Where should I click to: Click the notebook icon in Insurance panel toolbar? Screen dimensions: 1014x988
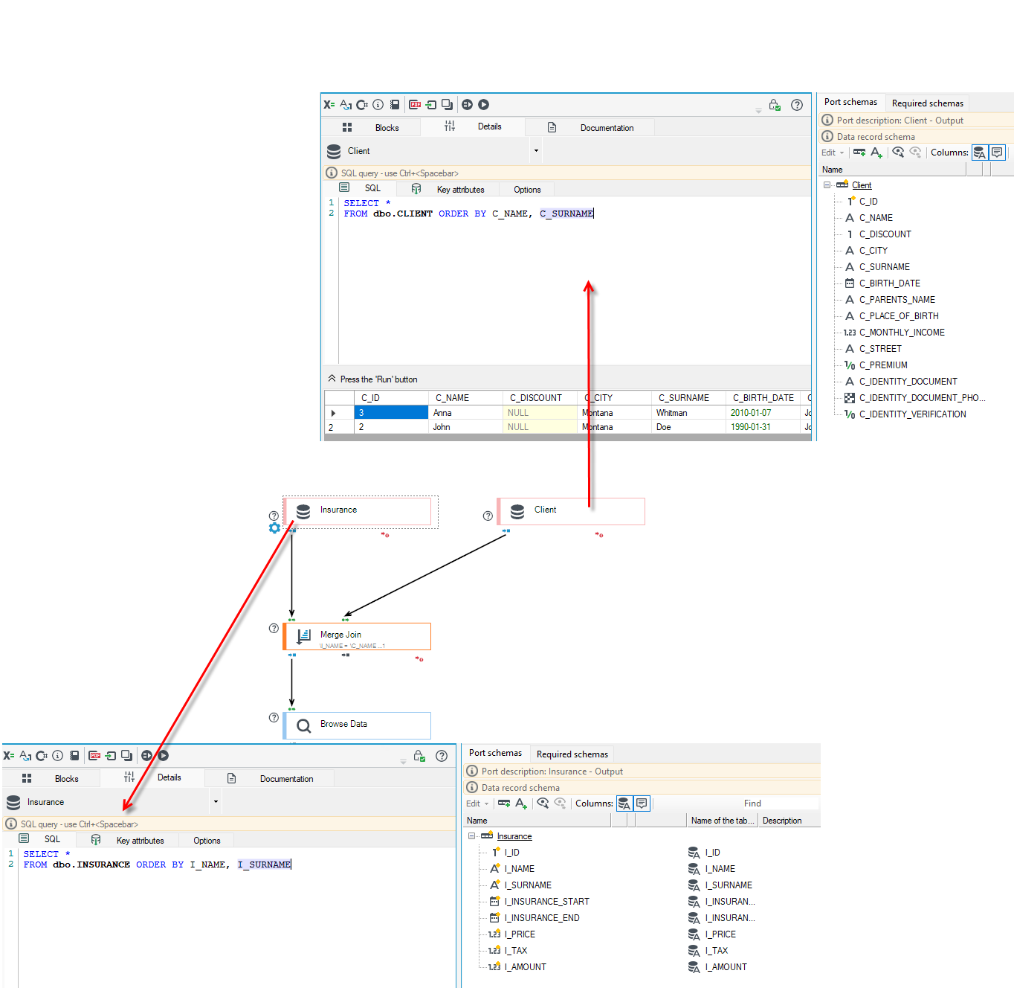(74, 756)
